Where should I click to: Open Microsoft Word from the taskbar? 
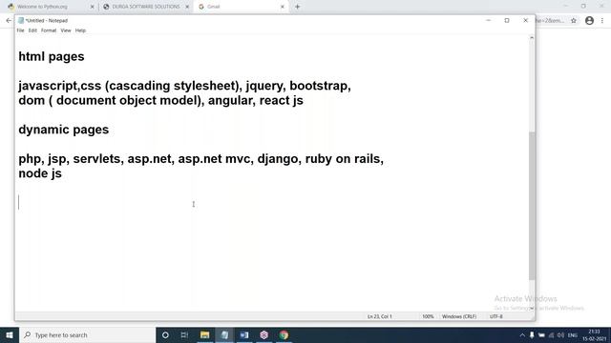click(244, 334)
